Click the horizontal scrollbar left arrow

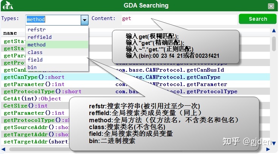pyautogui.click(x=3, y=149)
